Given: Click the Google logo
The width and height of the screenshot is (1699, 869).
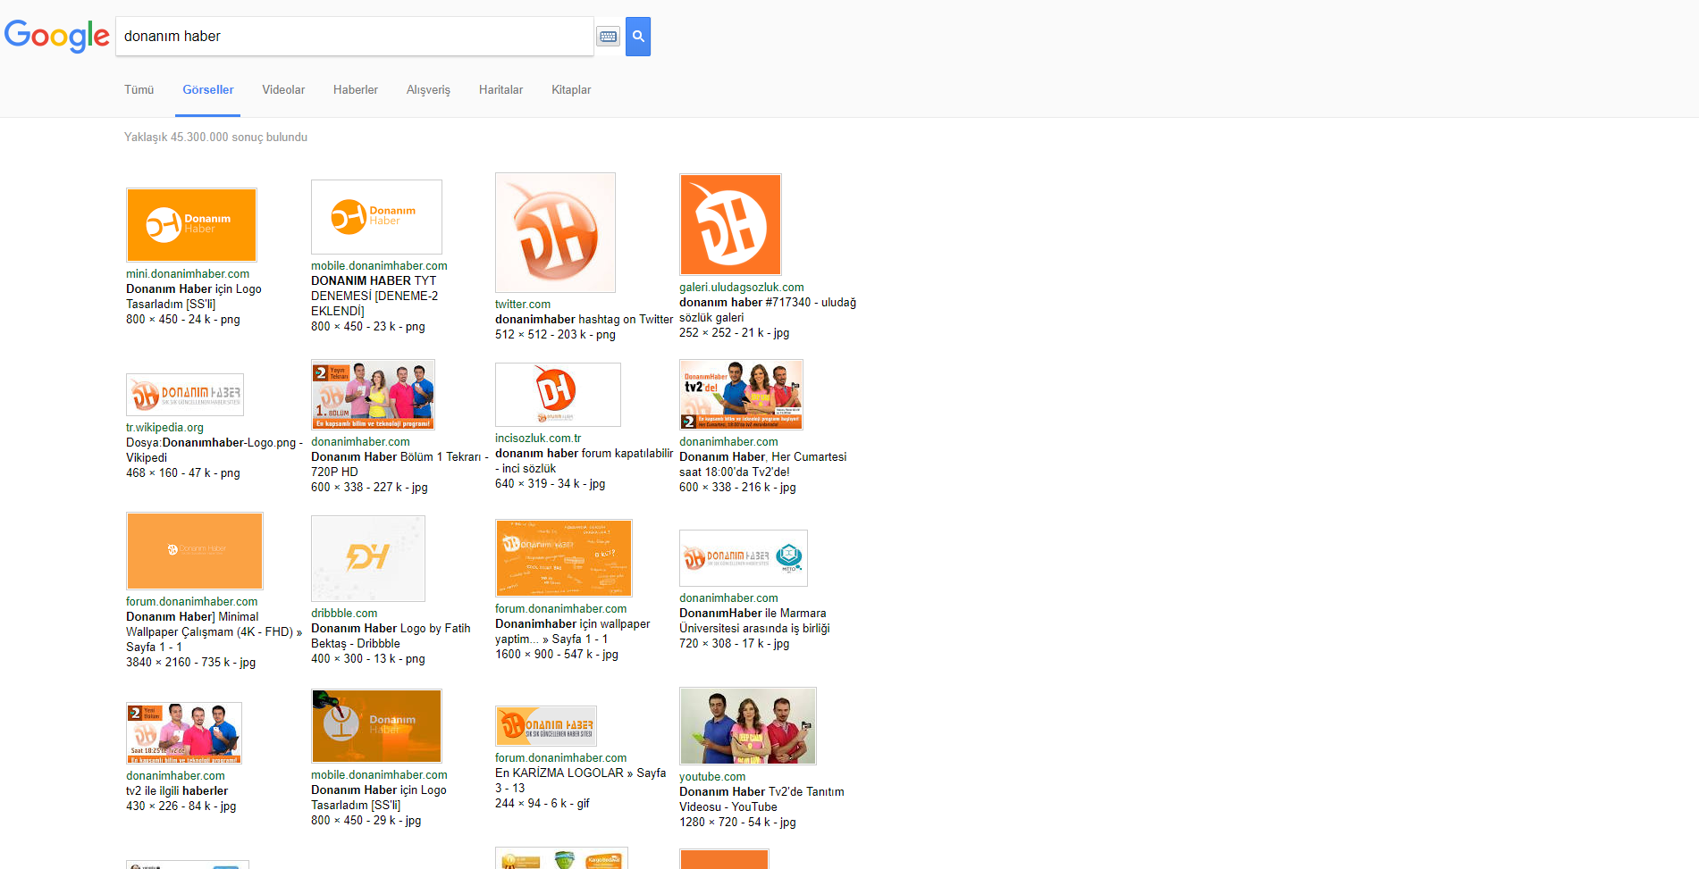Looking at the screenshot, I should click(57, 36).
